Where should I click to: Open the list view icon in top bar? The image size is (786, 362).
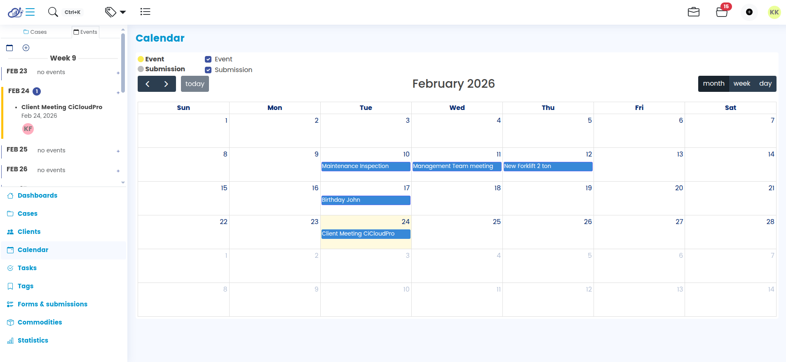[x=145, y=12]
